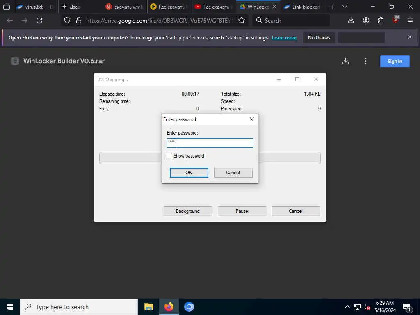Click the uBlock extension icon with badge 14
Image resolution: width=420 pixels, height=315 pixels.
396,20
